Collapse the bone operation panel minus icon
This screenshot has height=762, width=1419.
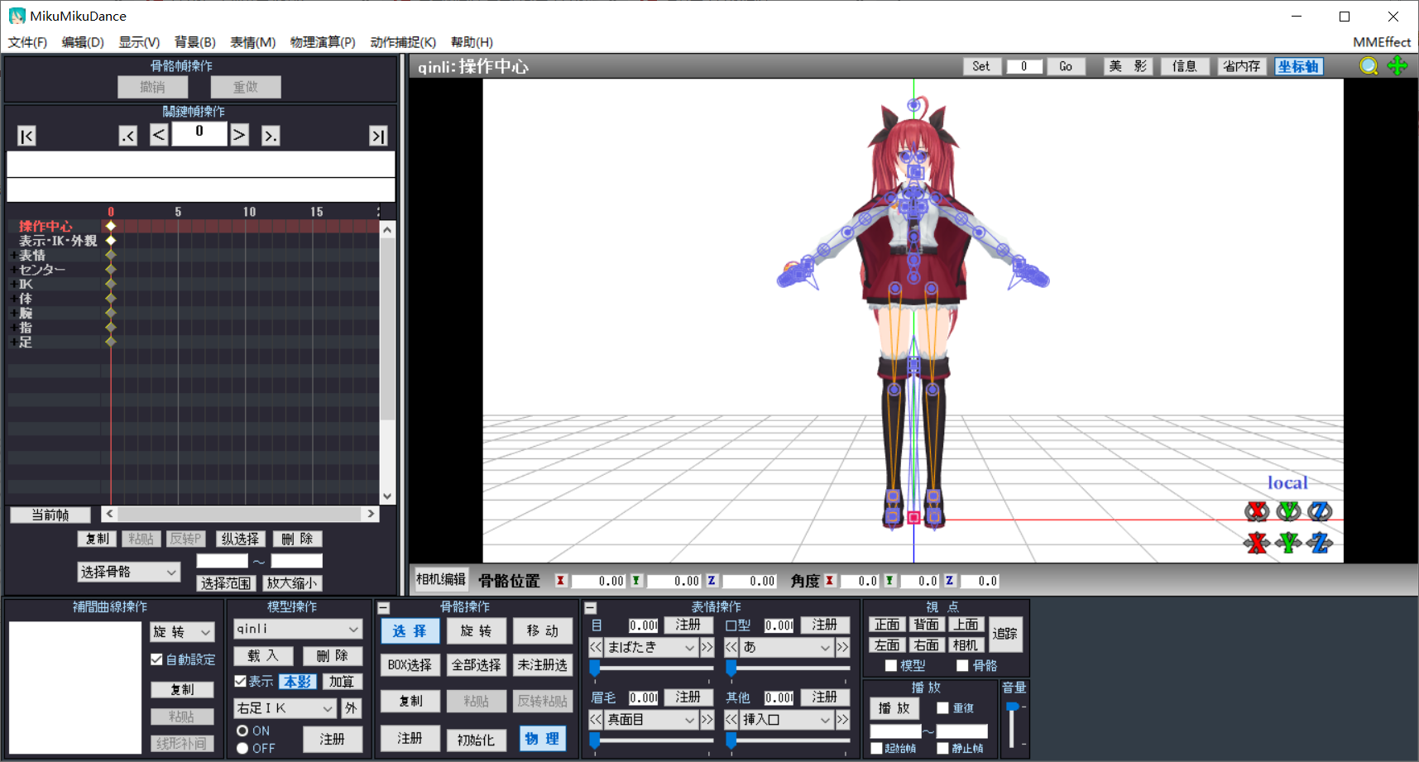tap(383, 607)
